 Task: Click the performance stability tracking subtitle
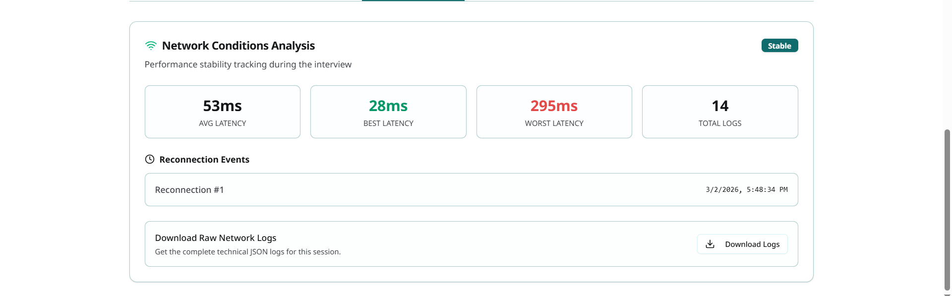pos(248,64)
